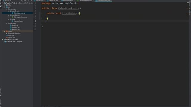Image resolution: width=191 pixels, height=107 pixels.
Task: Collapse the utils package
Action: pos(9,19)
